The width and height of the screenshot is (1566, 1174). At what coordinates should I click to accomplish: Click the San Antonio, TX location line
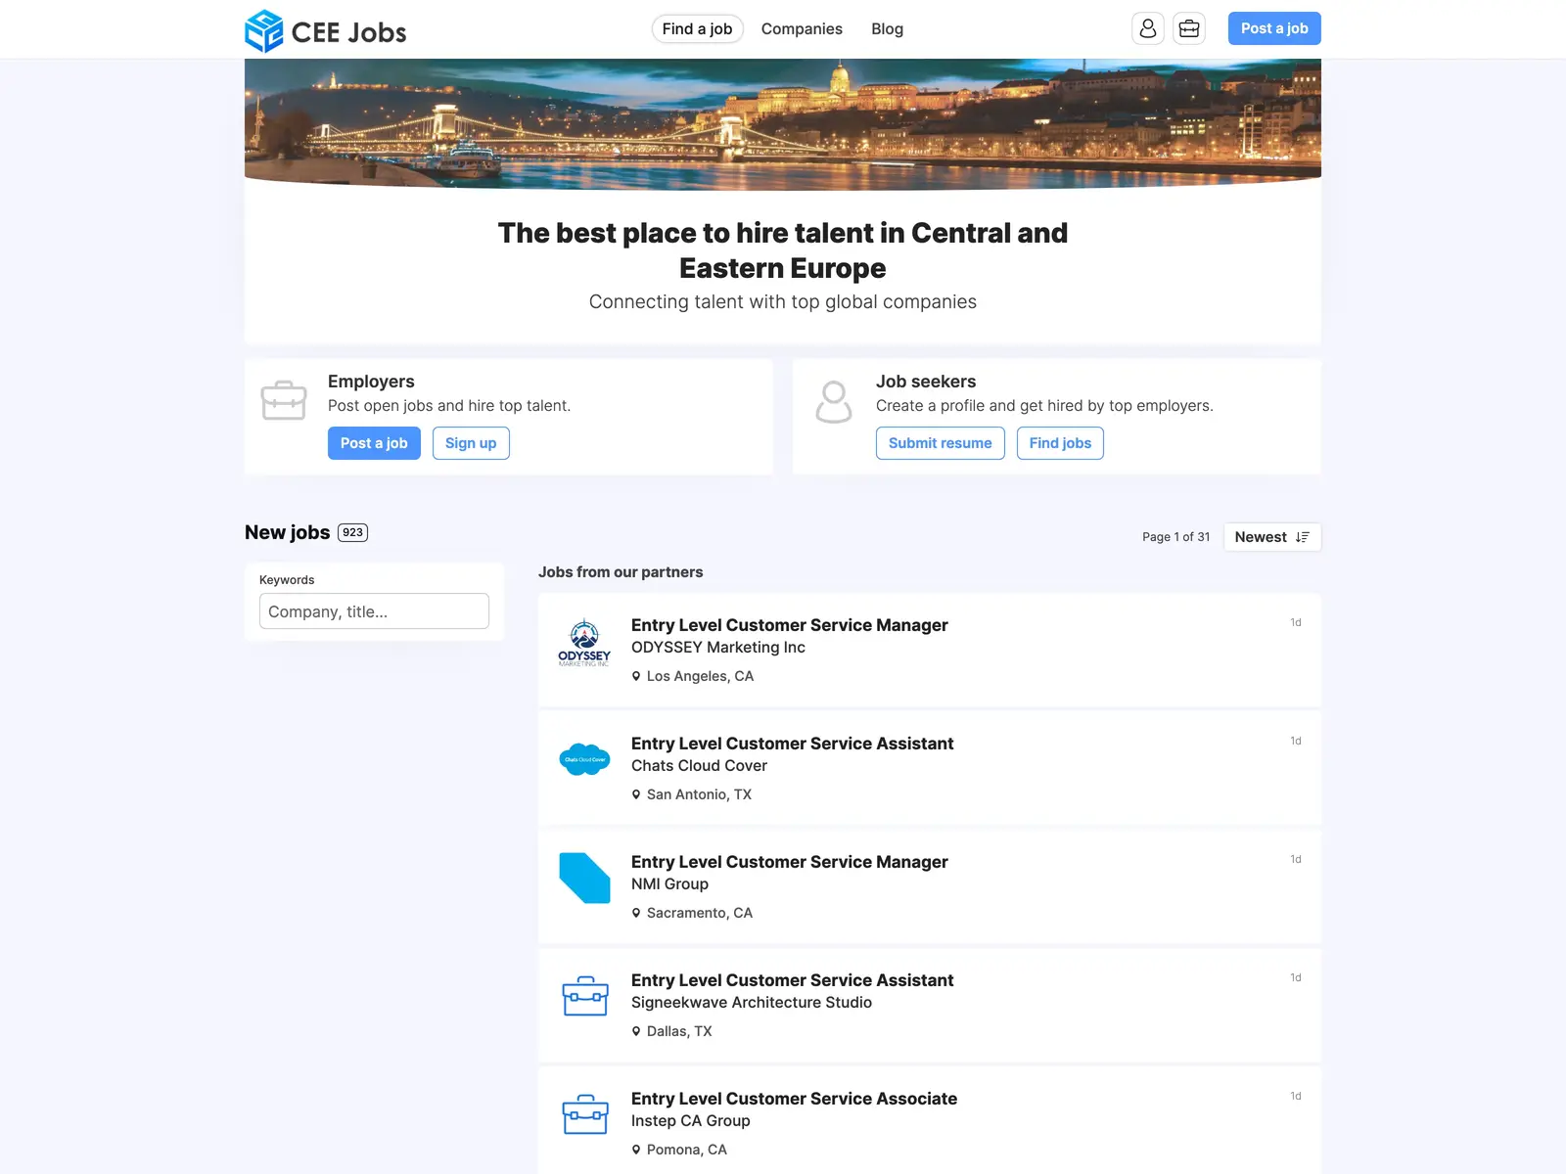(692, 794)
